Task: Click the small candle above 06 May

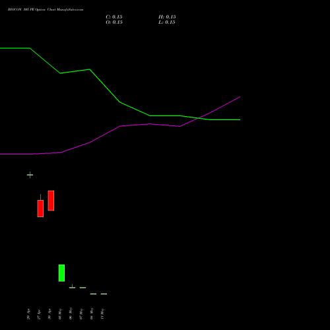Action: click(x=72, y=286)
